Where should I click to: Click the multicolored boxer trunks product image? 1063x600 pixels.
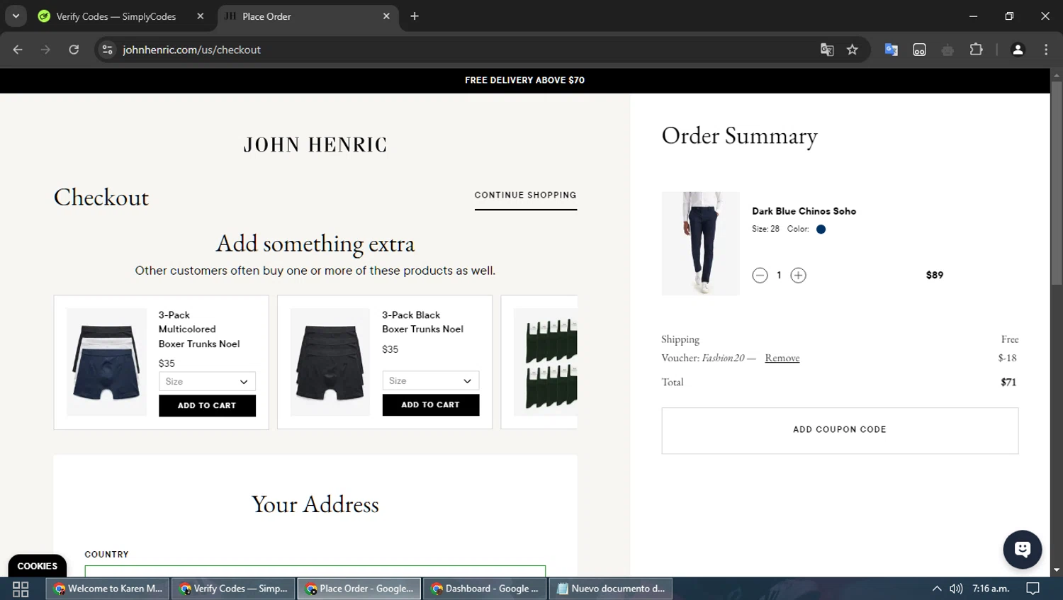point(106,362)
